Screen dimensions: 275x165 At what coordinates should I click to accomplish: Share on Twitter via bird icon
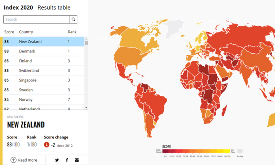57,160
